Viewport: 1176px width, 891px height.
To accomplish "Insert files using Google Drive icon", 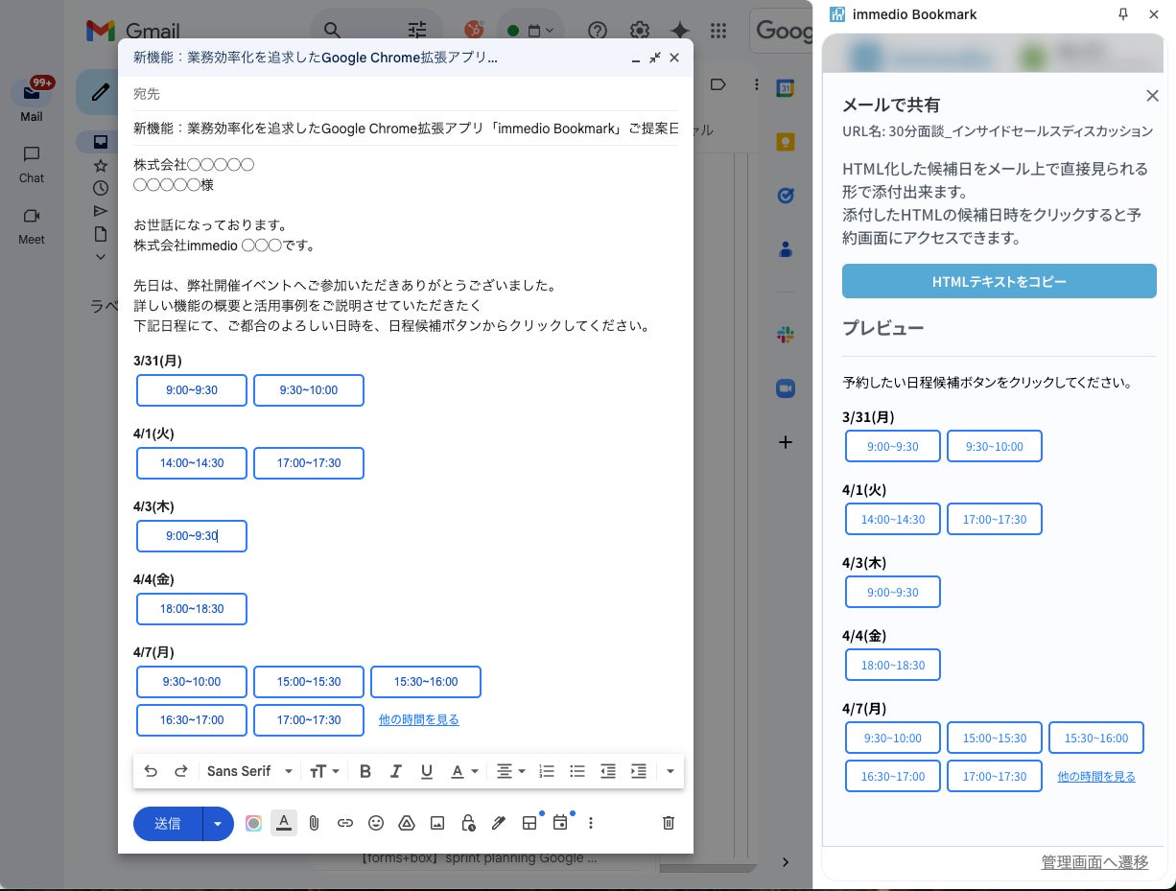I will (x=407, y=823).
